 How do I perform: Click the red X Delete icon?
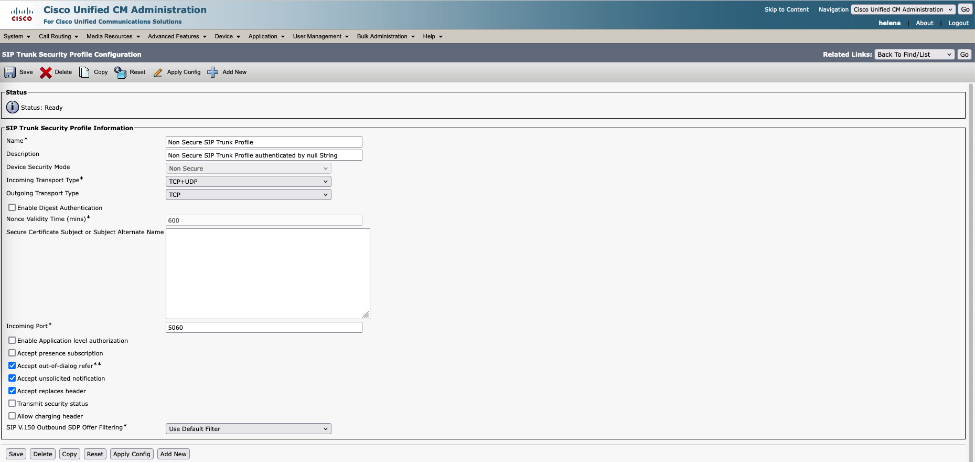click(x=46, y=72)
